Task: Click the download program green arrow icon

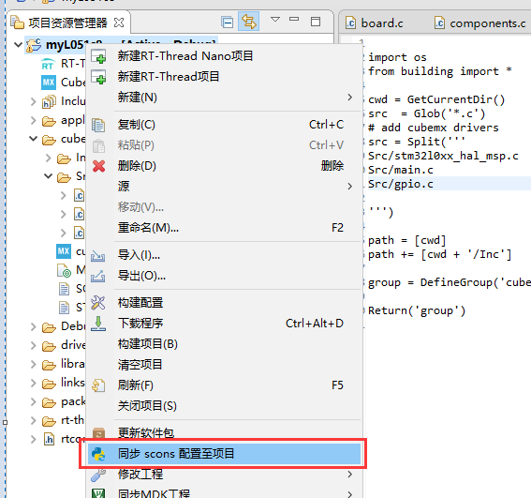Action: point(98,324)
